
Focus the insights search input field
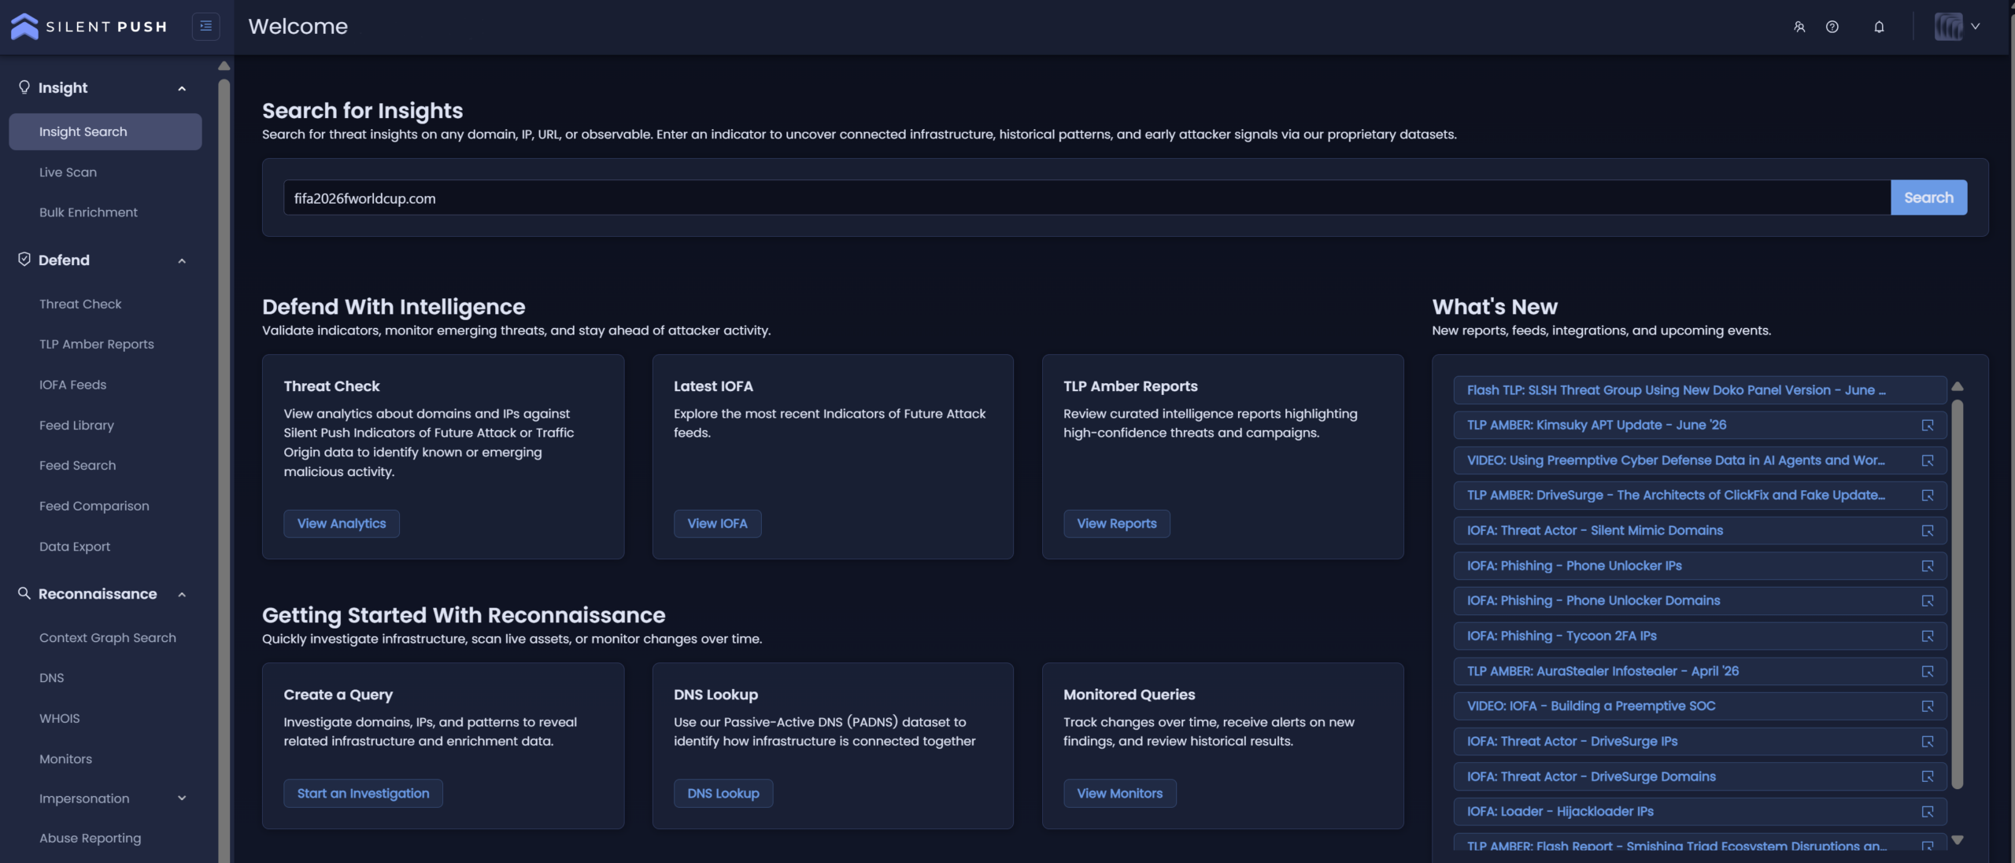pyautogui.click(x=1087, y=197)
